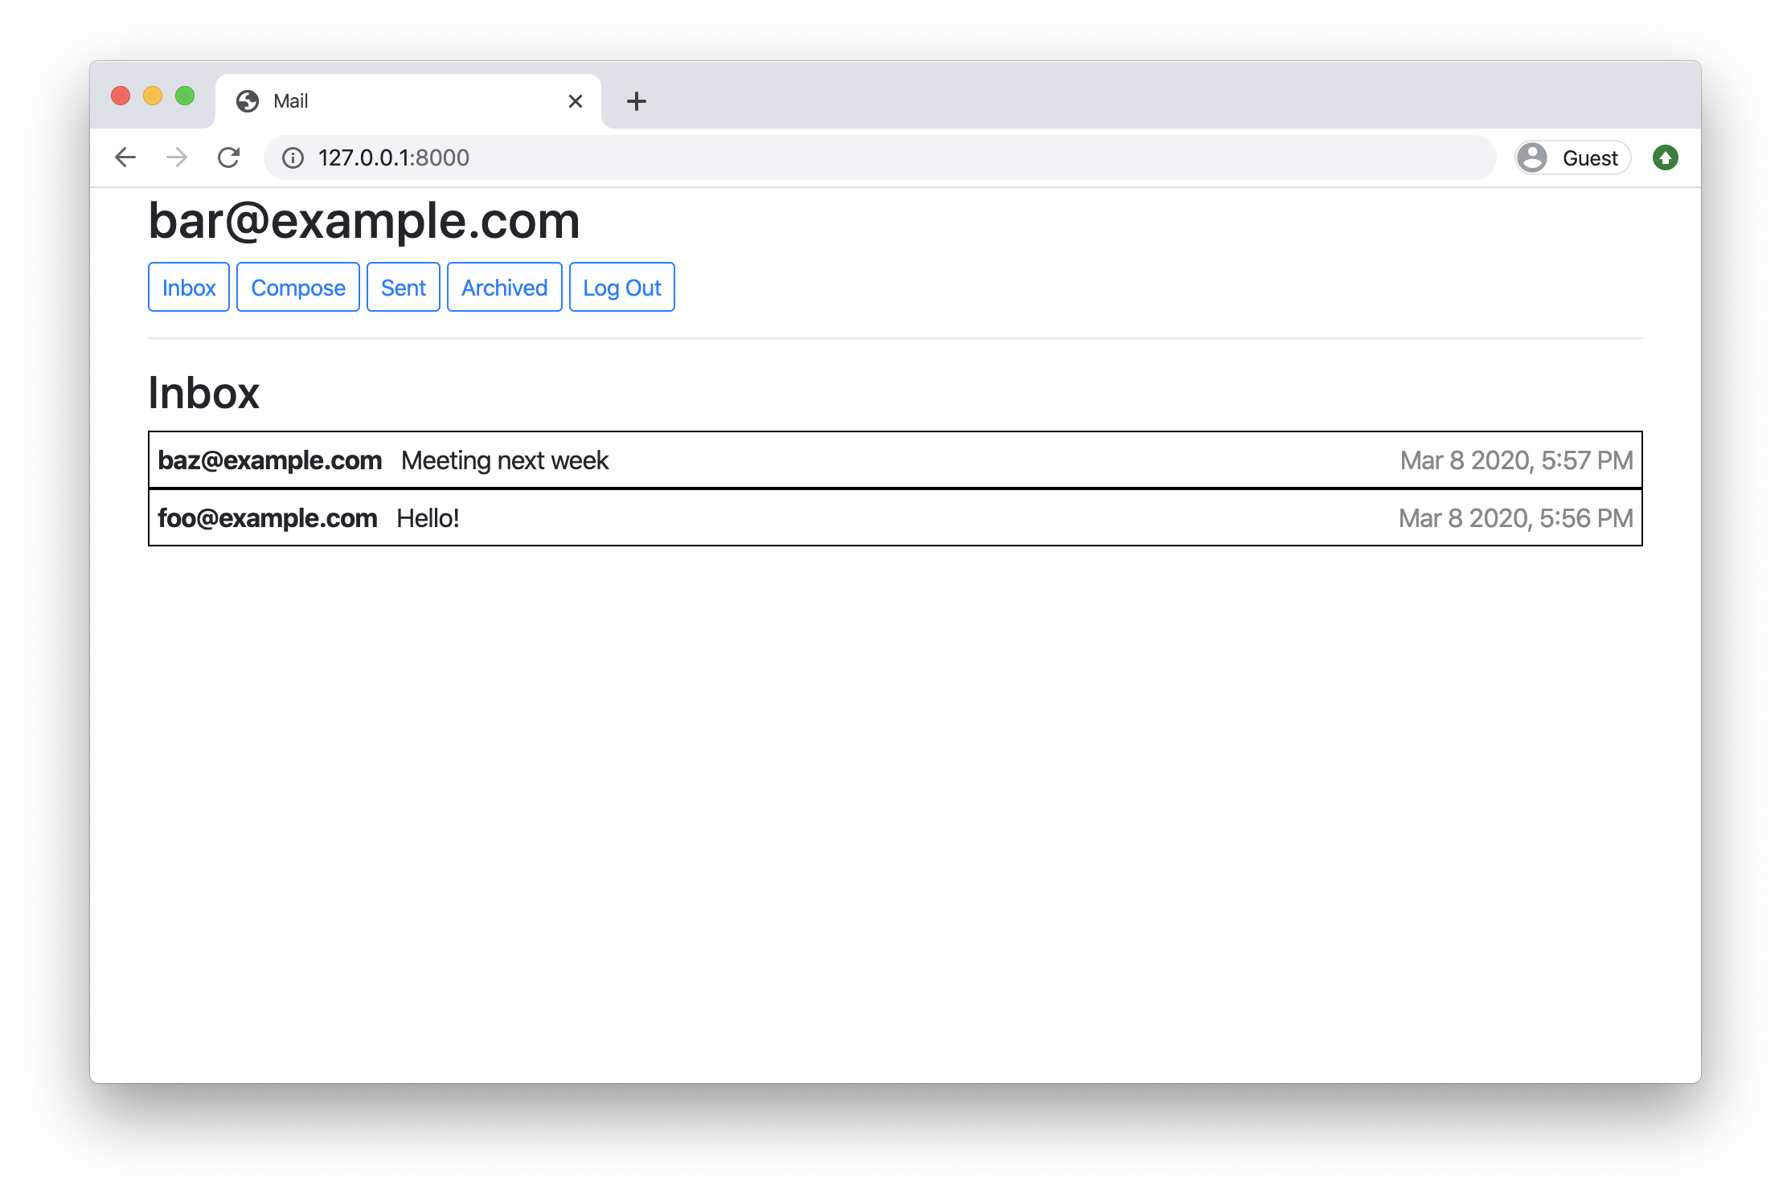Screen dimensions: 1791x1202
Task: Click the Sent tab label
Action: coord(403,287)
